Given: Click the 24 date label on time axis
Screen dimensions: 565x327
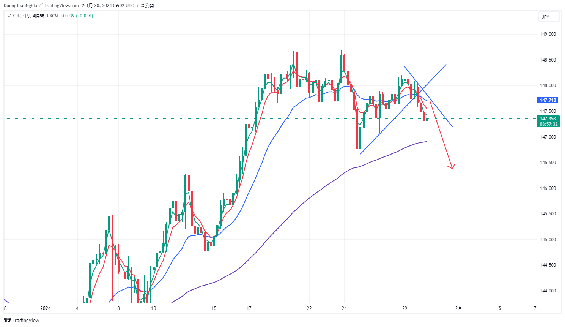Looking at the screenshot, I should (x=344, y=308).
